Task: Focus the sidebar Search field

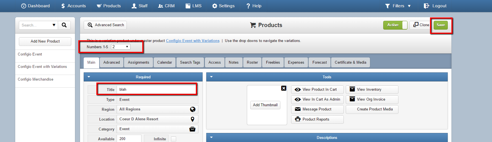Action: (35, 25)
